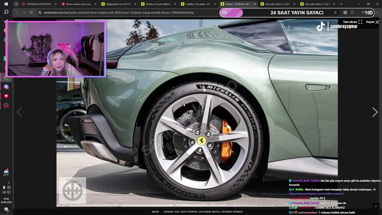The height and width of the screenshot is (215, 382).
Task: Switch to the Pinterest 'Pines creados' tab
Action: 79,4
